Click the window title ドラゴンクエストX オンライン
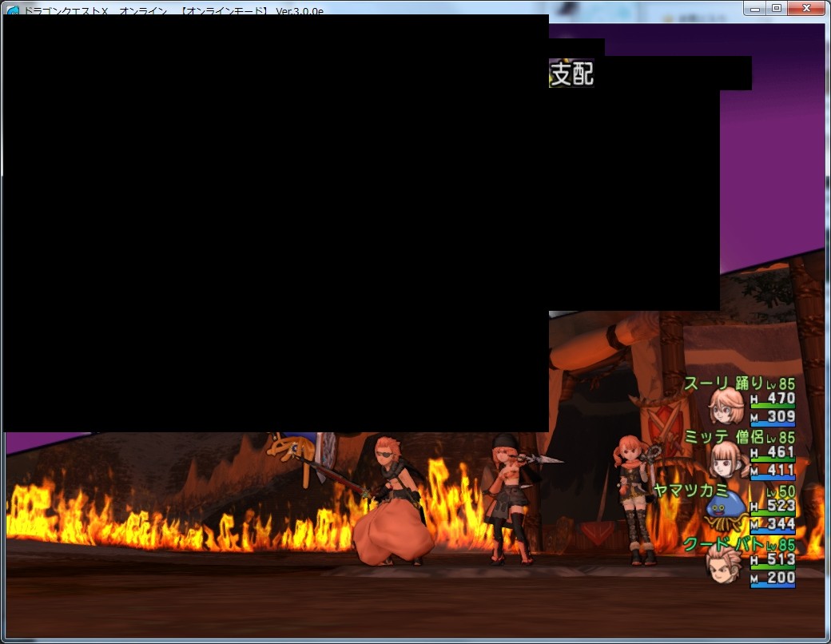This screenshot has height=644, width=831. click(95, 10)
